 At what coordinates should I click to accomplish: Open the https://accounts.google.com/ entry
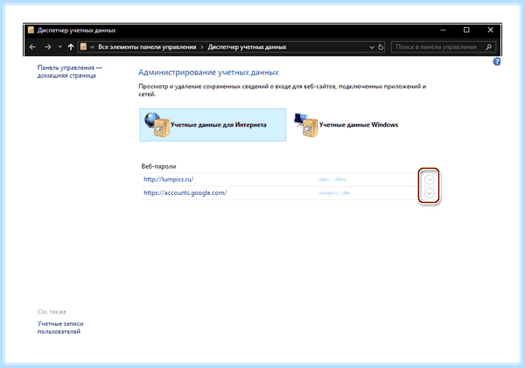[185, 192]
